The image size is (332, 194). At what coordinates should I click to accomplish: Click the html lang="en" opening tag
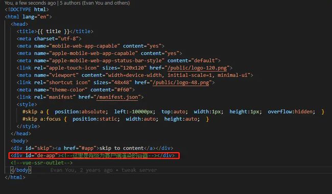[28, 17]
